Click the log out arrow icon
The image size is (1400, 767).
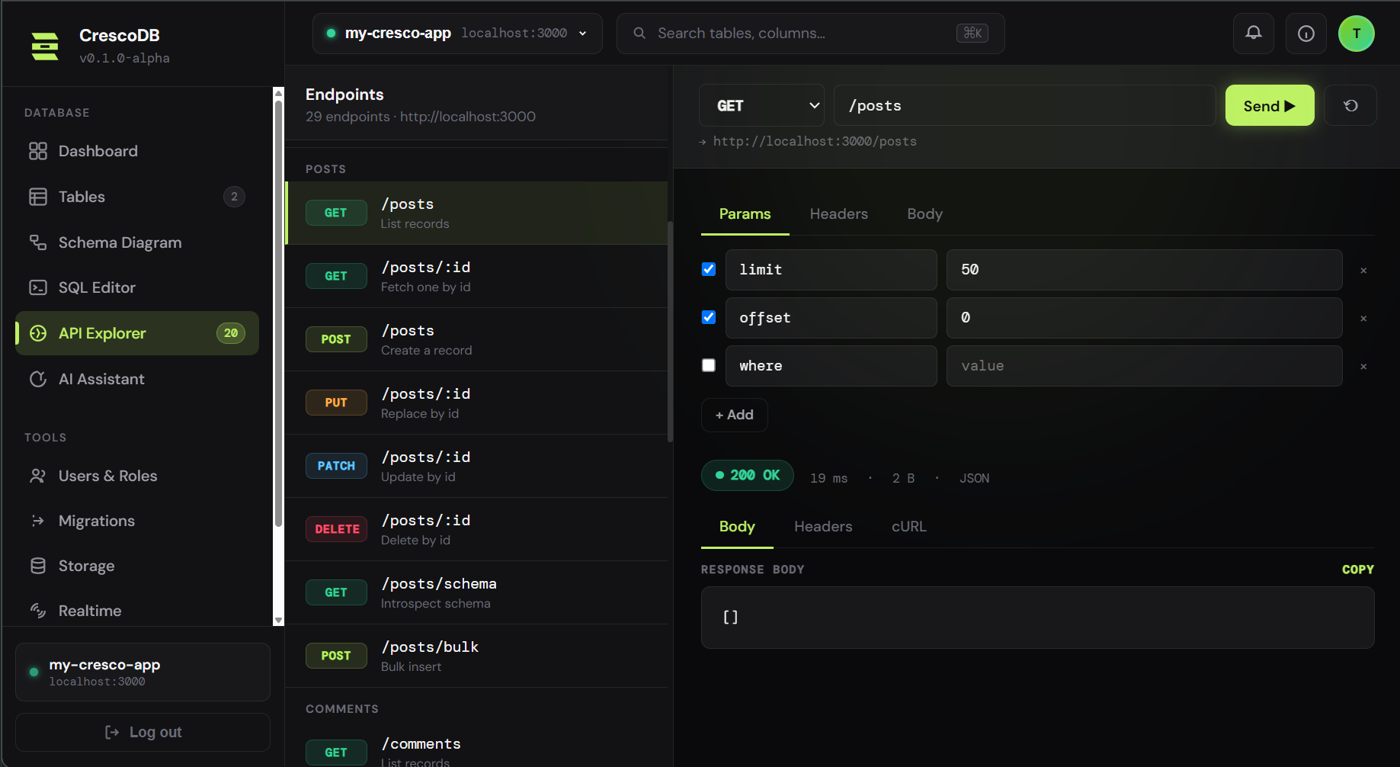coord(112,732)
